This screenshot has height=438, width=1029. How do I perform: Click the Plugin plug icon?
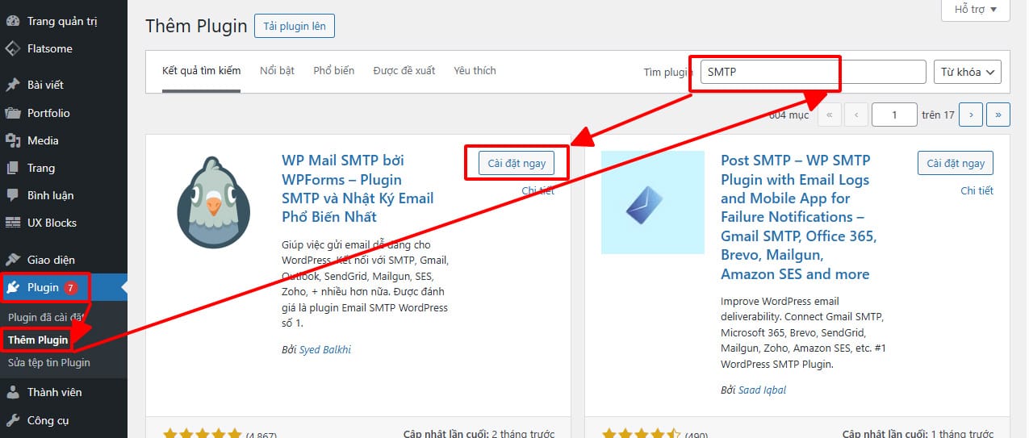(x=13, y=287)
